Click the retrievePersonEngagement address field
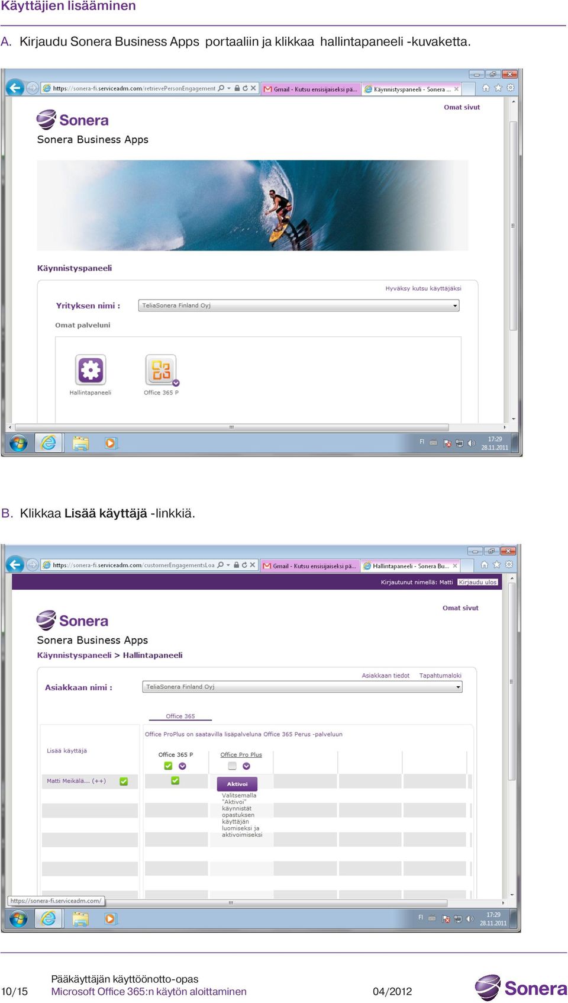 (134, 88)
